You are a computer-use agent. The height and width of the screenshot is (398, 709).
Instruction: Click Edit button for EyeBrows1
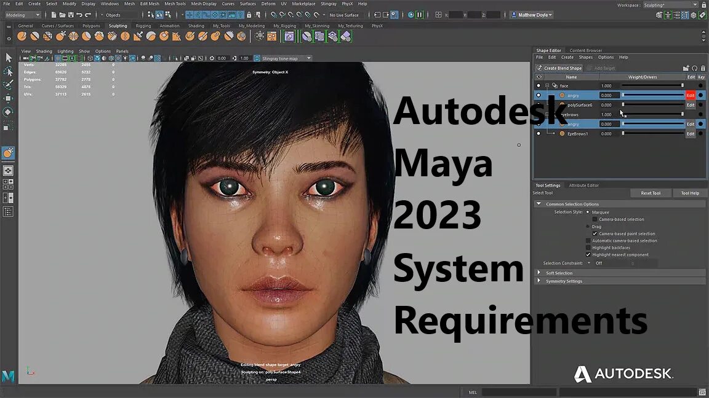(x=691, y=133)
